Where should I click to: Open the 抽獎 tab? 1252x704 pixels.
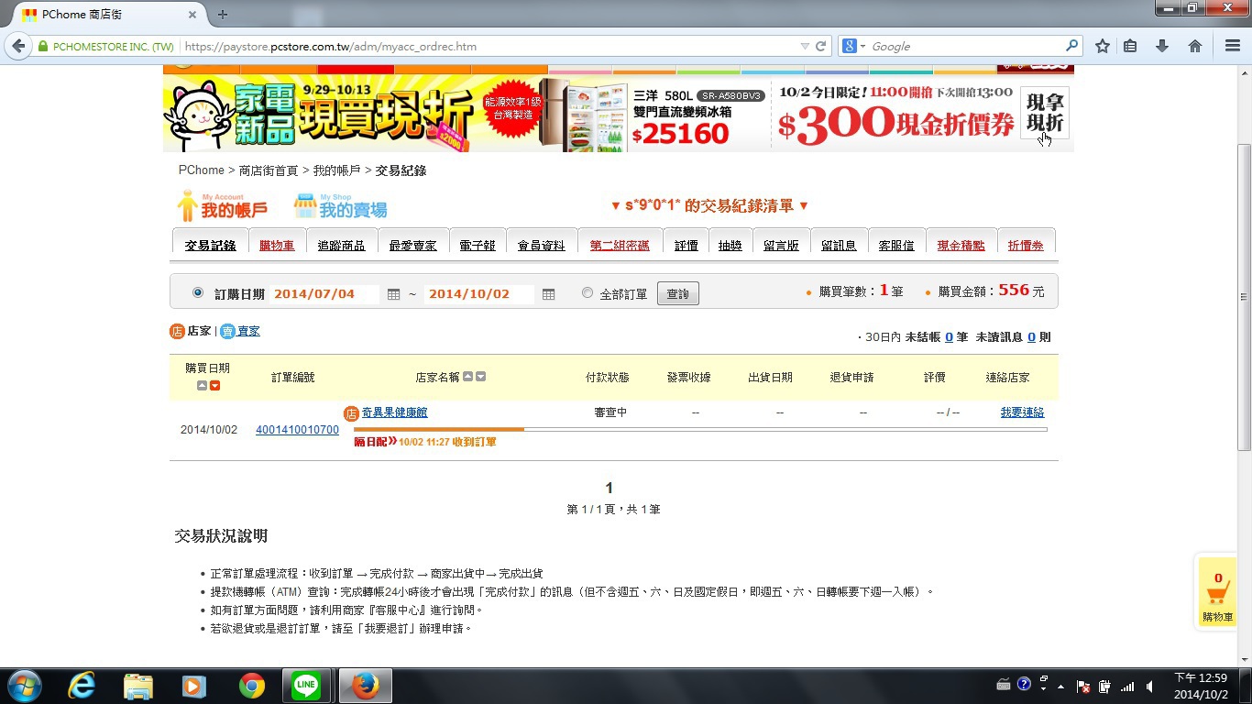point(730,245)
